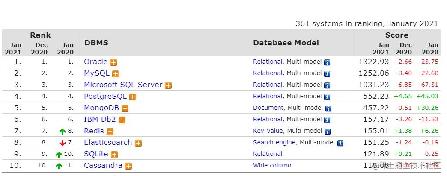Expand the plus icon beside Redis
The width and height of the screenshot is (447, 176).
pyautogui.click(x=110, y=132)
